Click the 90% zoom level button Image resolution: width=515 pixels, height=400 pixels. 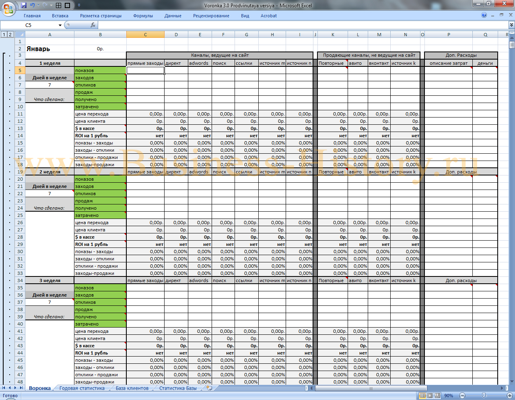pyautogui.click(x=449, y=396)
